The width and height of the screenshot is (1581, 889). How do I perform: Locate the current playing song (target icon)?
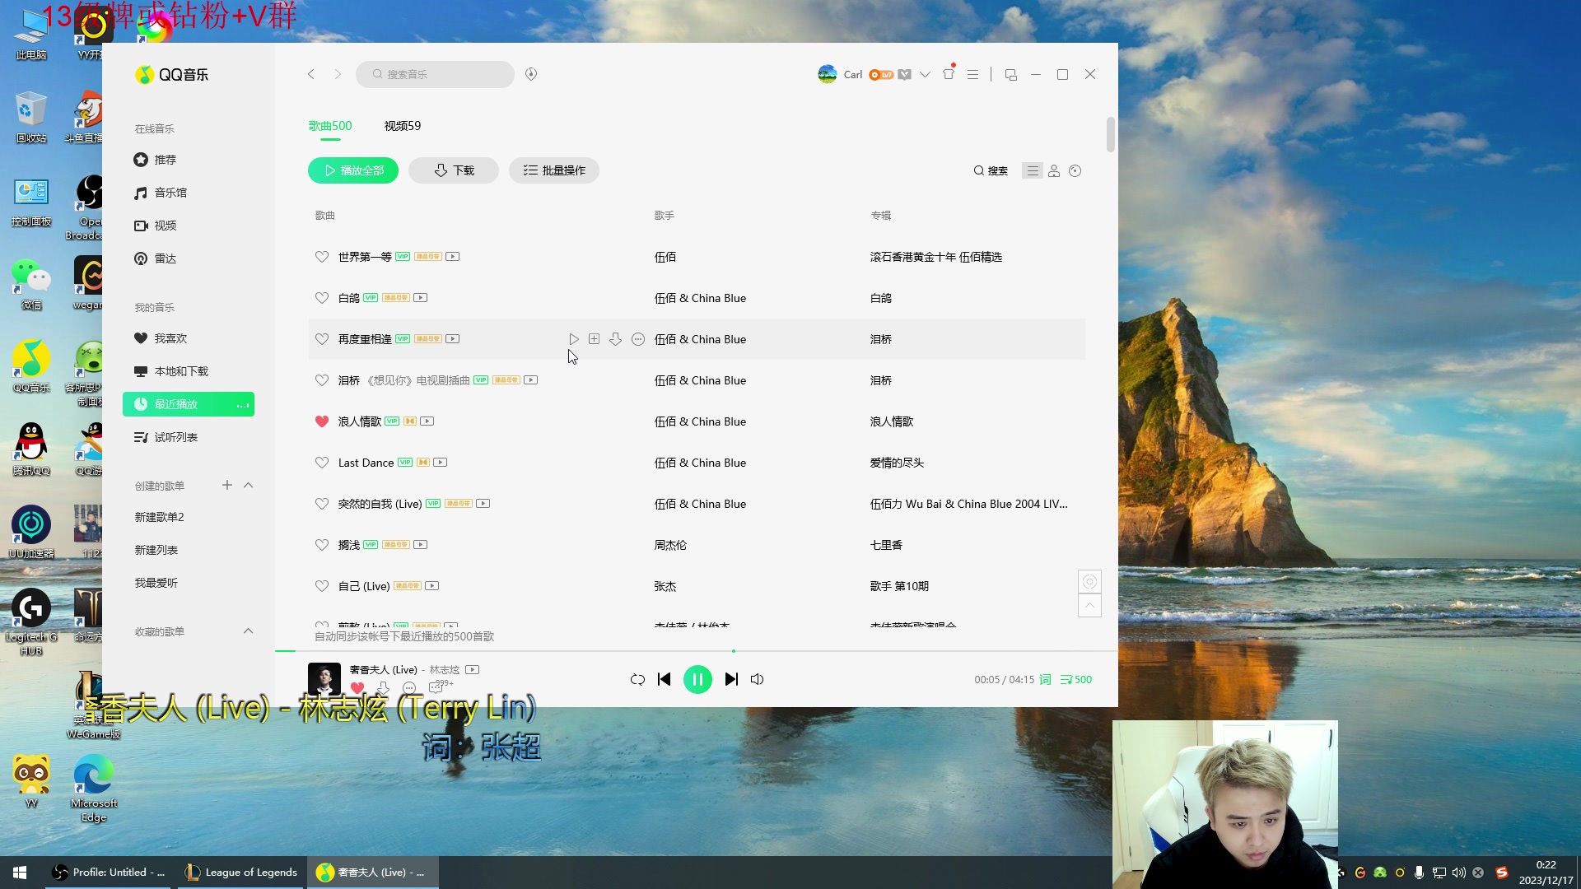(1089, 582)
